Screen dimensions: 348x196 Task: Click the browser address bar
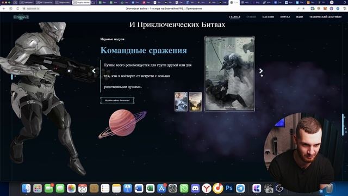[x=164, y=9]
